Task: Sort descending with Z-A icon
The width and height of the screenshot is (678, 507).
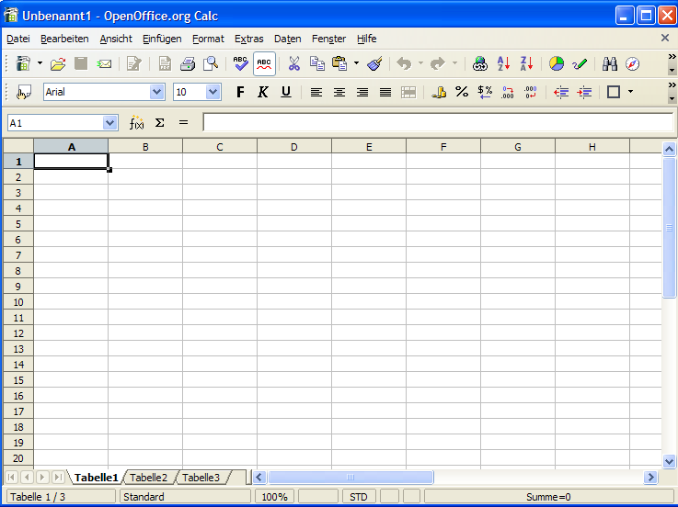Action: point(526,64)
